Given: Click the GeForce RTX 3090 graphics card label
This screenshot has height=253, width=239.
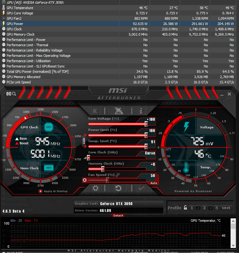Looking at the screenshot, I should point(116,204).
